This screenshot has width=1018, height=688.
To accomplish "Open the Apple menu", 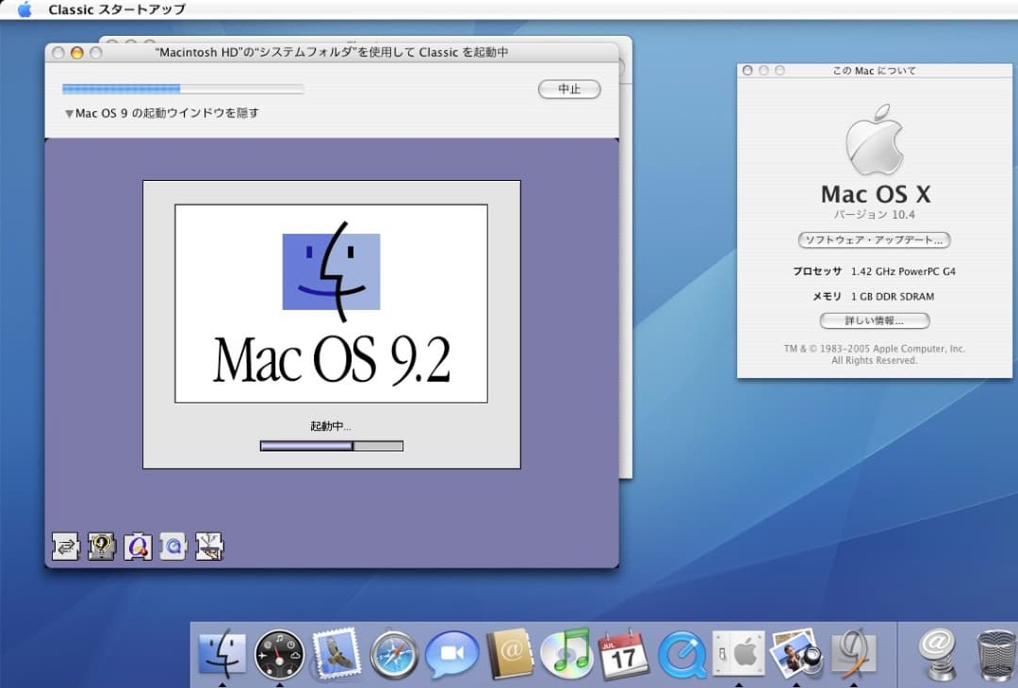I will [x=24, y=9].
